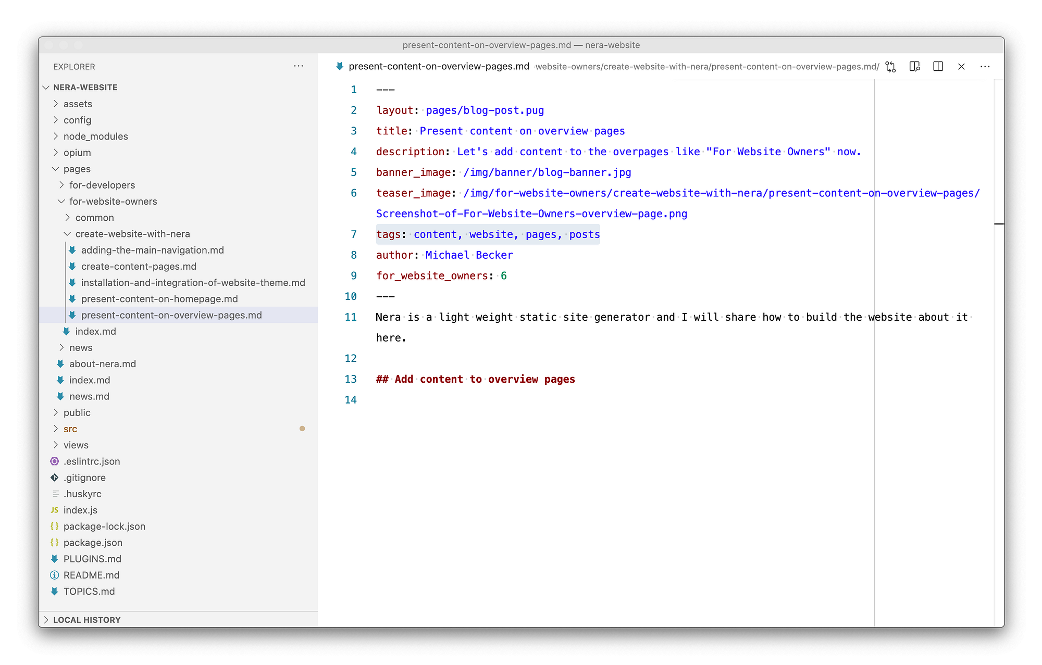
Task: Click the Markdown icon beside present-content-on-overview-pages.md tab
Action: click(x=339, y=67)
